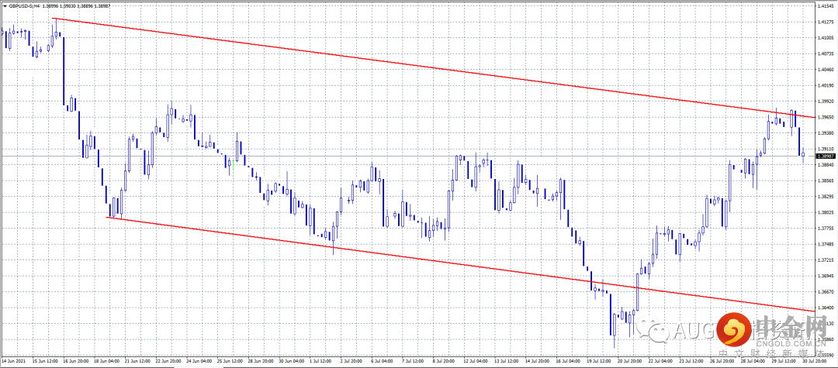This screenshot has height=368, width=838.
Task: Click the 15 Jun 12:00 time label
Action: [46, 360]
